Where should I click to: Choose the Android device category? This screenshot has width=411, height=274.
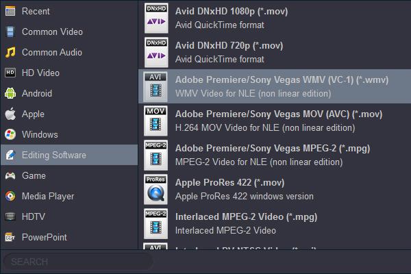coord(69,93)
